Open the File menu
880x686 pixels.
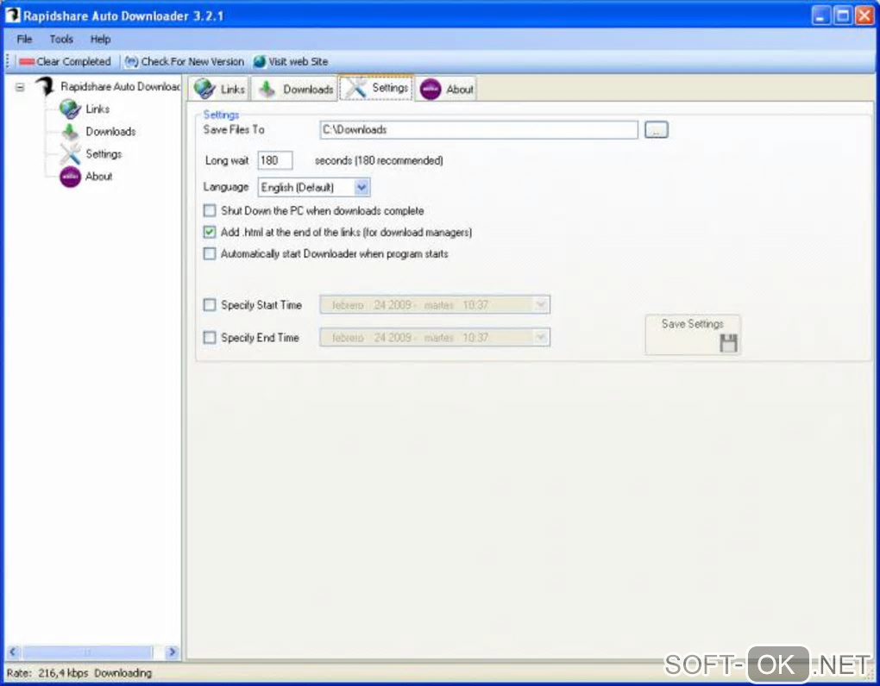(24, 40)
